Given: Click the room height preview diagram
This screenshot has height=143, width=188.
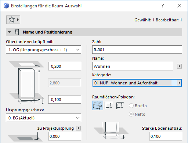Looking at the screenshot, I should tap(27, 83).
